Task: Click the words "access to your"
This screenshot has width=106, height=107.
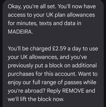Action: tap(26, 15)
